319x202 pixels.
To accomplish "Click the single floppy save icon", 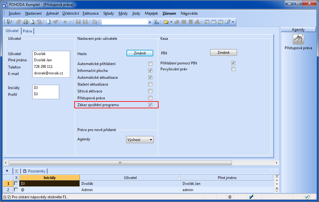I will [x=78, y=22].
